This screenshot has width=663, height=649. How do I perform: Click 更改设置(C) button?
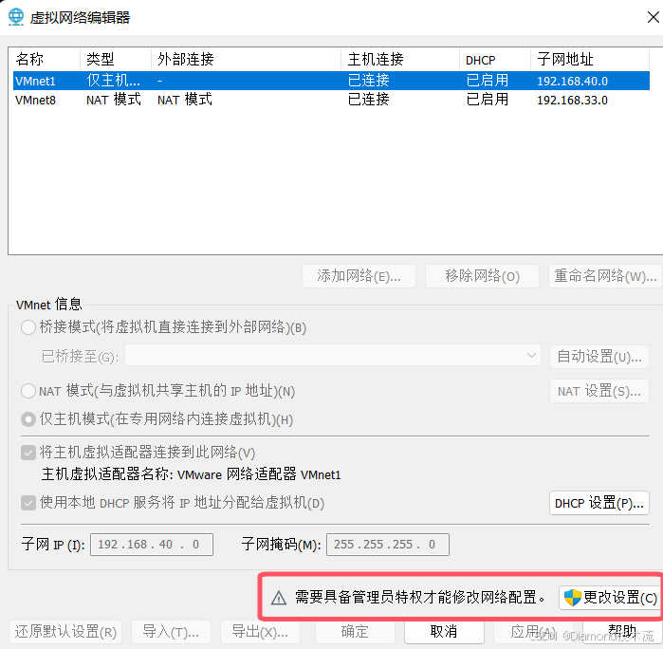coord(610,598)
